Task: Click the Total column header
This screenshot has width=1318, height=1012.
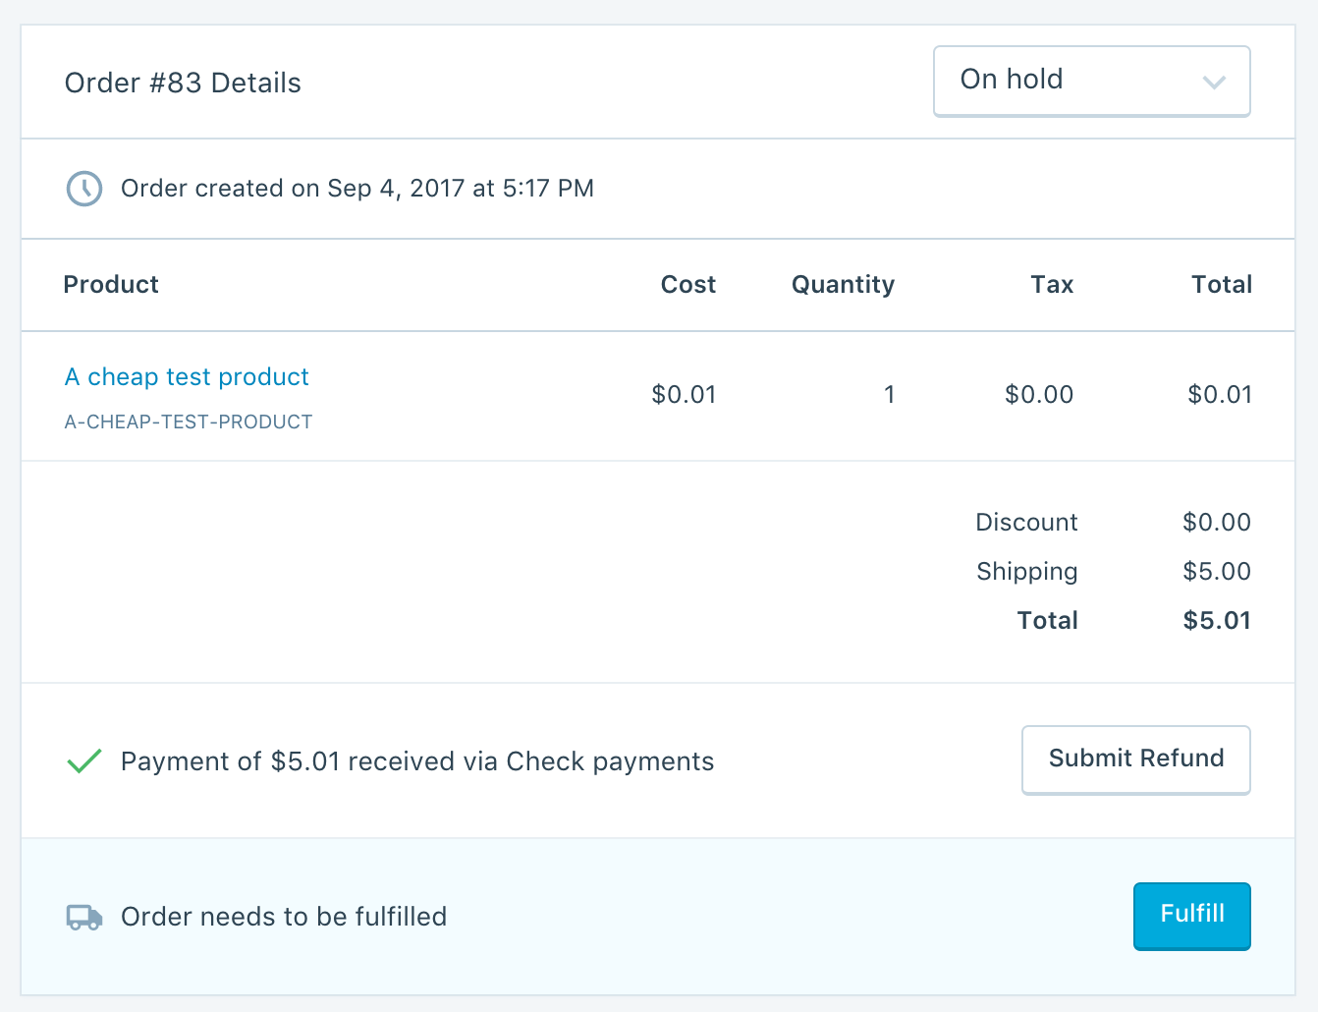Action: 1221,285
